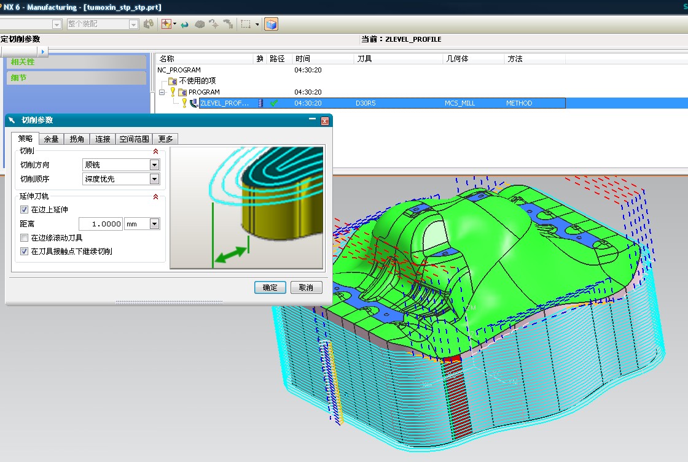Click the dashed rectangle selection icon

(x=246, y=24)
